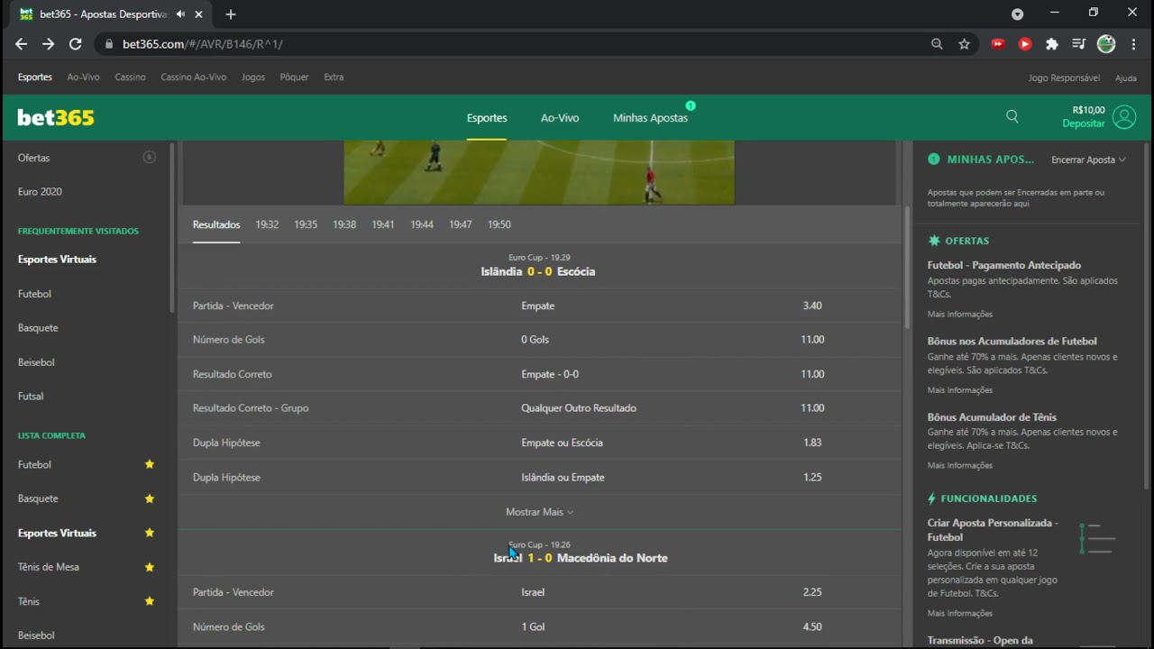This screenshot has width=1154, height=649.
Task: Select the 19:41 time tab
Action: [383, 224]
